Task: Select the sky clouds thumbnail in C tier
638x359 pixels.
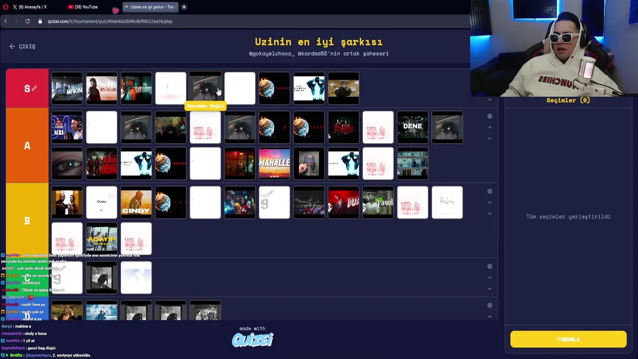Action: tap(136, 278)
